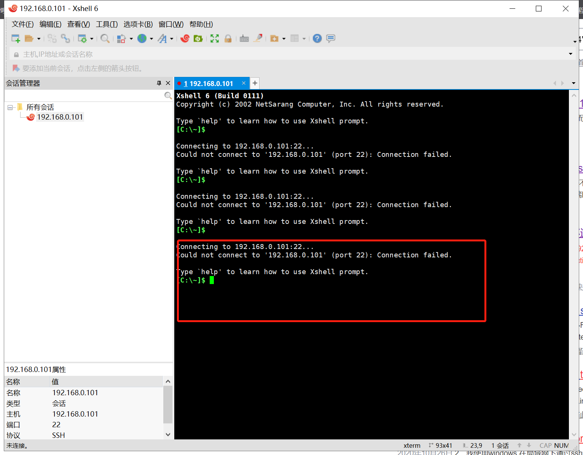Click terminal scrollbar down arrow
The image size is (583, 455).
(574, 434)
